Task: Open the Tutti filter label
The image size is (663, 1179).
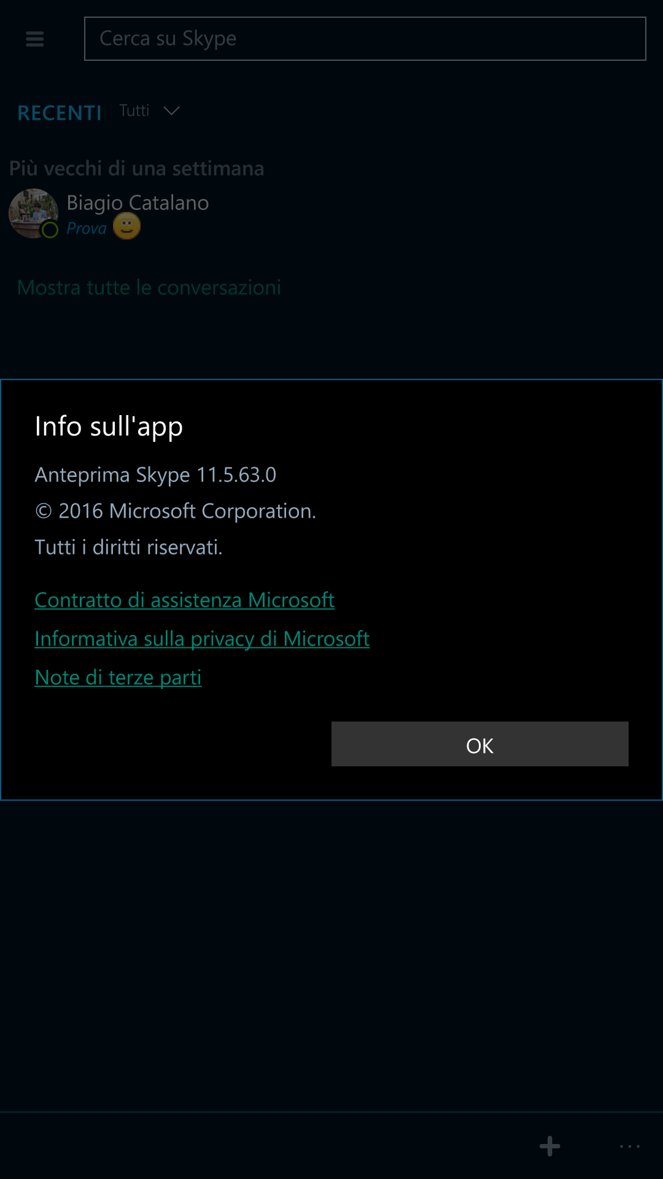Action: 134,111
